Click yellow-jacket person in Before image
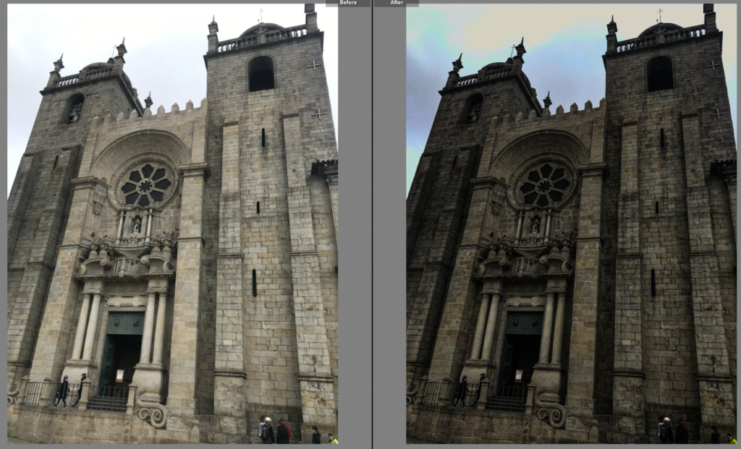The image size is (741, 449). 331,438
